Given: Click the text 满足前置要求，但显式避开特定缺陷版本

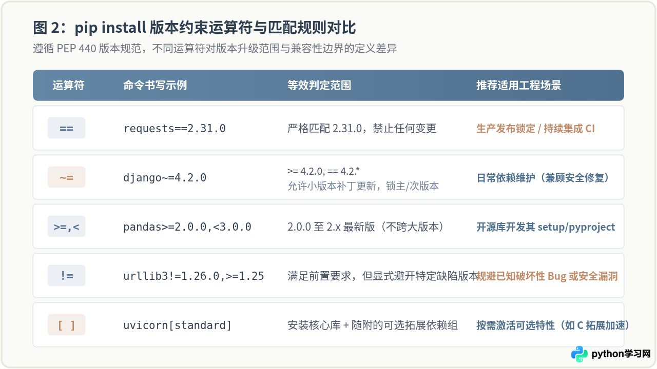Looking at the screenshot, I should pos(383,276).
